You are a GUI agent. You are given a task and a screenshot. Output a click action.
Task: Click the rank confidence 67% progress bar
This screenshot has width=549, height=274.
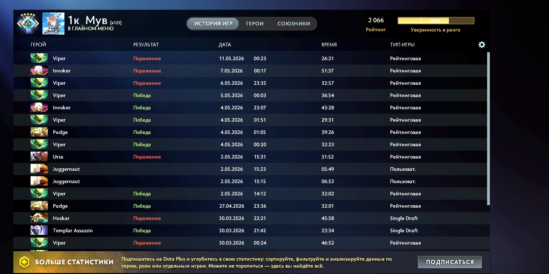coord(436,21)
